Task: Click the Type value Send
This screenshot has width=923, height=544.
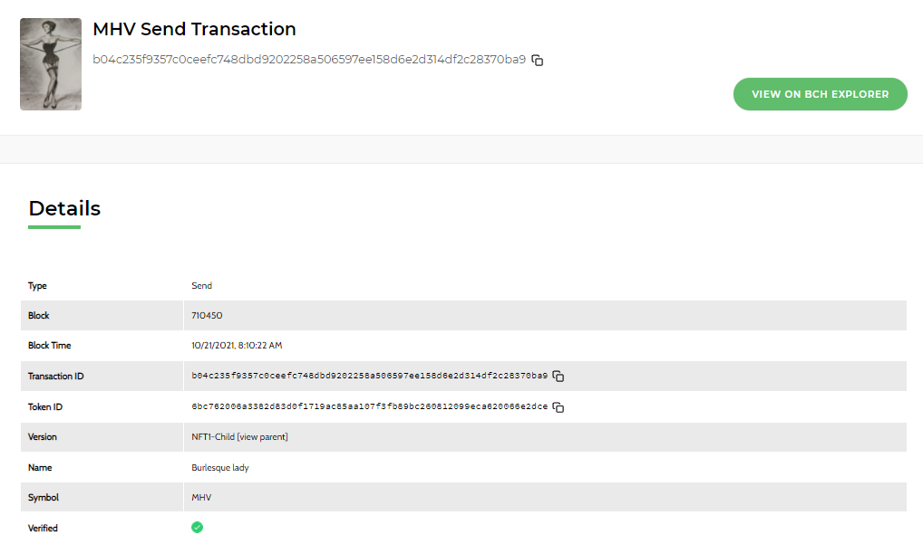Action: coord(201,285)
